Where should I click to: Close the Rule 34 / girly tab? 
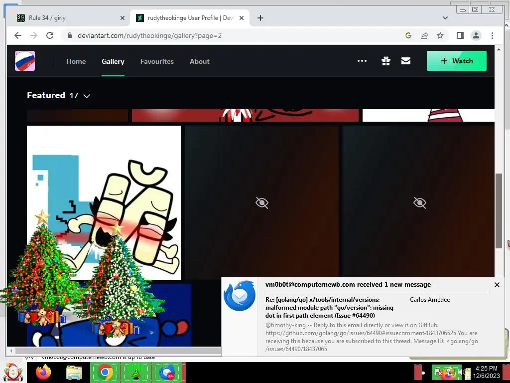[x=123, y=18]
